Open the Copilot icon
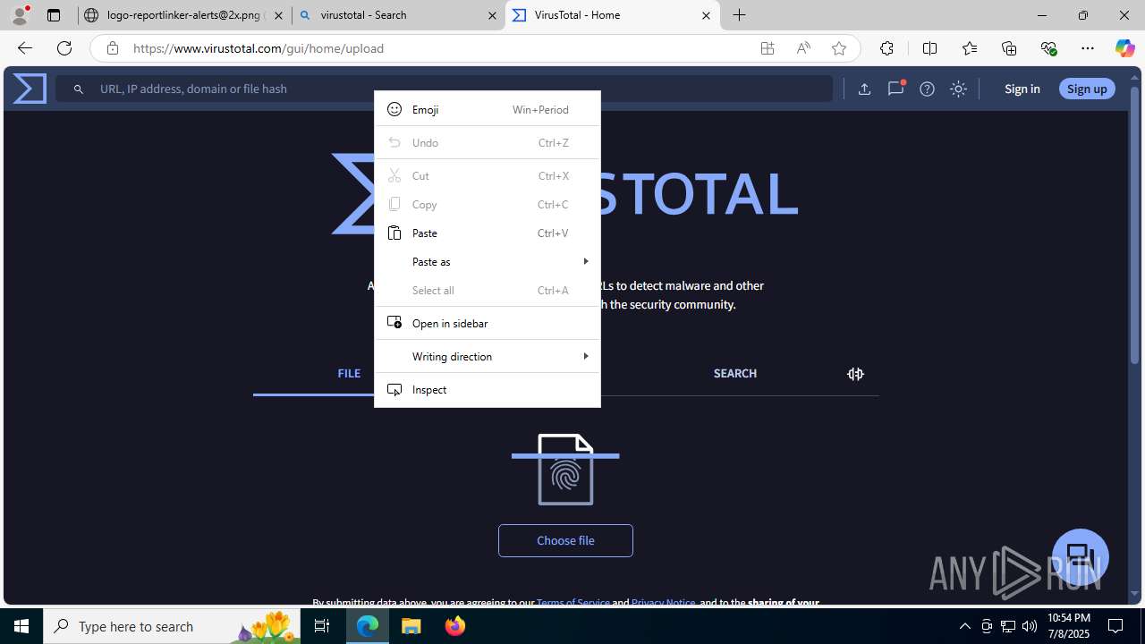The width and height of the screenshot is (1145, 644). [1124, 48]
